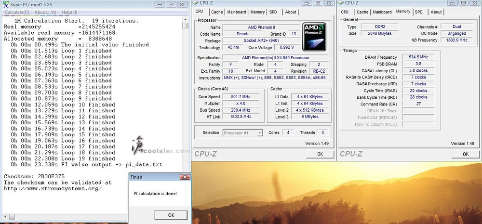Click the Technology value '45 nm'
Viewport: 482px width, 224px height.
[233, 47]
